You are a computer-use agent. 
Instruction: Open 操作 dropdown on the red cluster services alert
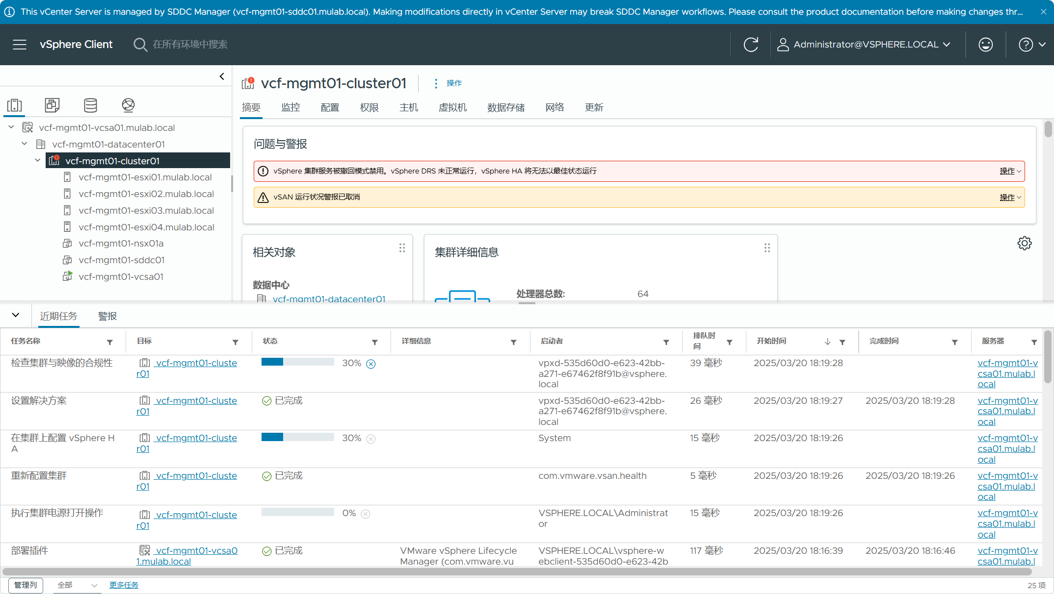coord(1010,171)
